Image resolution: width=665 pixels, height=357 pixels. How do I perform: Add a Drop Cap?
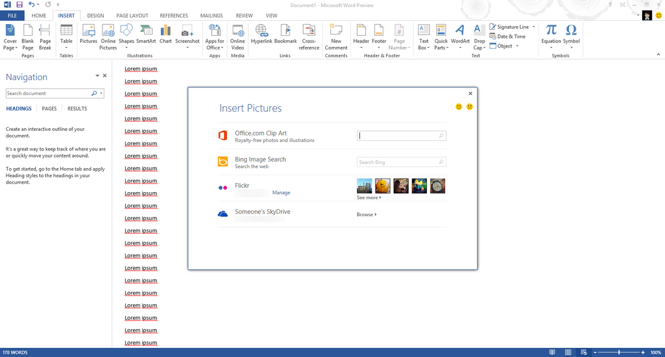[479, 37]
